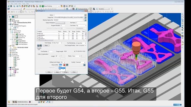Click the red icon beside Fixture offset
This screenshot has height=107, width=191.
(x=64, y=65)
